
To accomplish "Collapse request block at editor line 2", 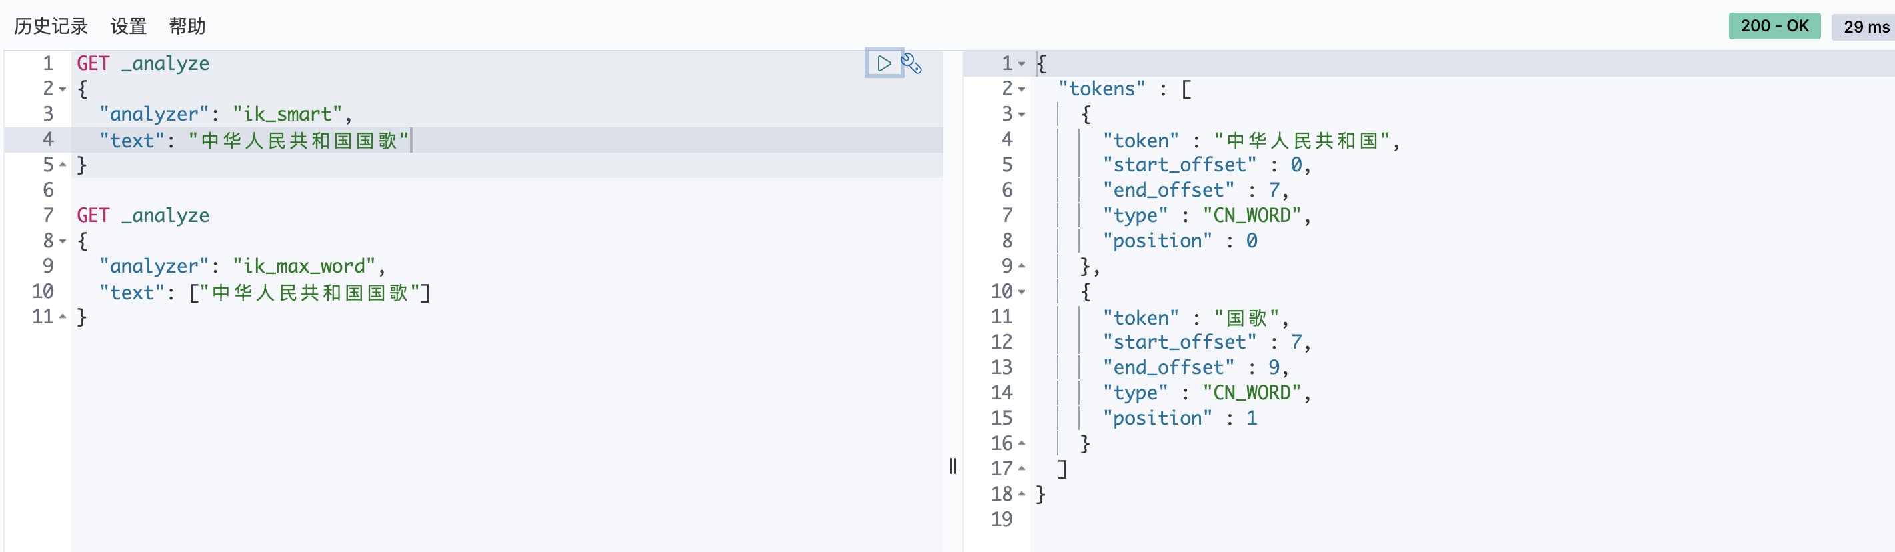I will click(x=63, y=90).
